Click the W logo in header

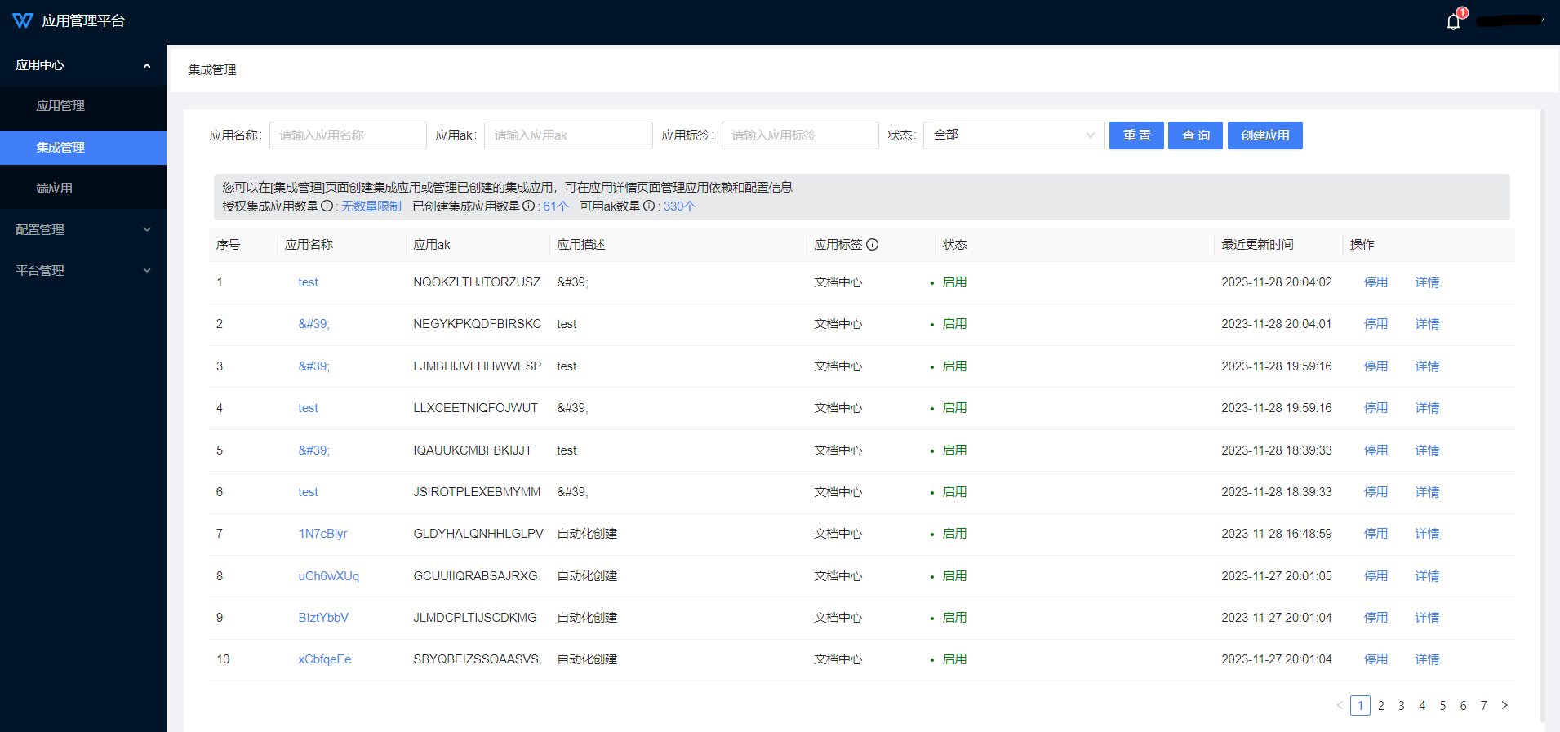[x=23, y=20]
